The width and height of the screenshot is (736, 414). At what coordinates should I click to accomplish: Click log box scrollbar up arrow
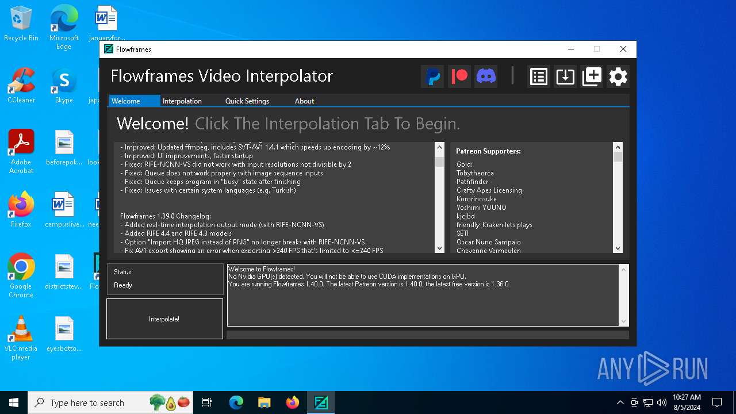tap(623, 269)
